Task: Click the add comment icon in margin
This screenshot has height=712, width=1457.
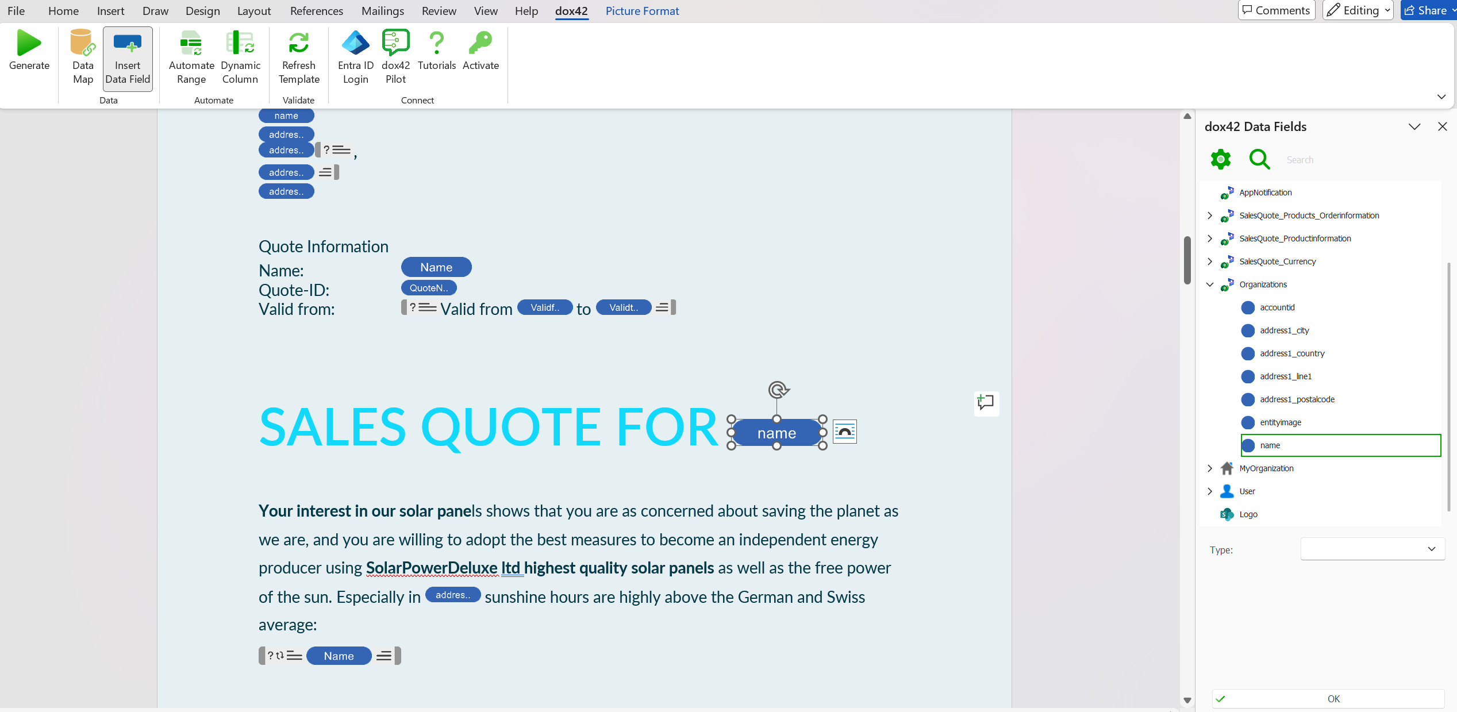Action: 986,403
